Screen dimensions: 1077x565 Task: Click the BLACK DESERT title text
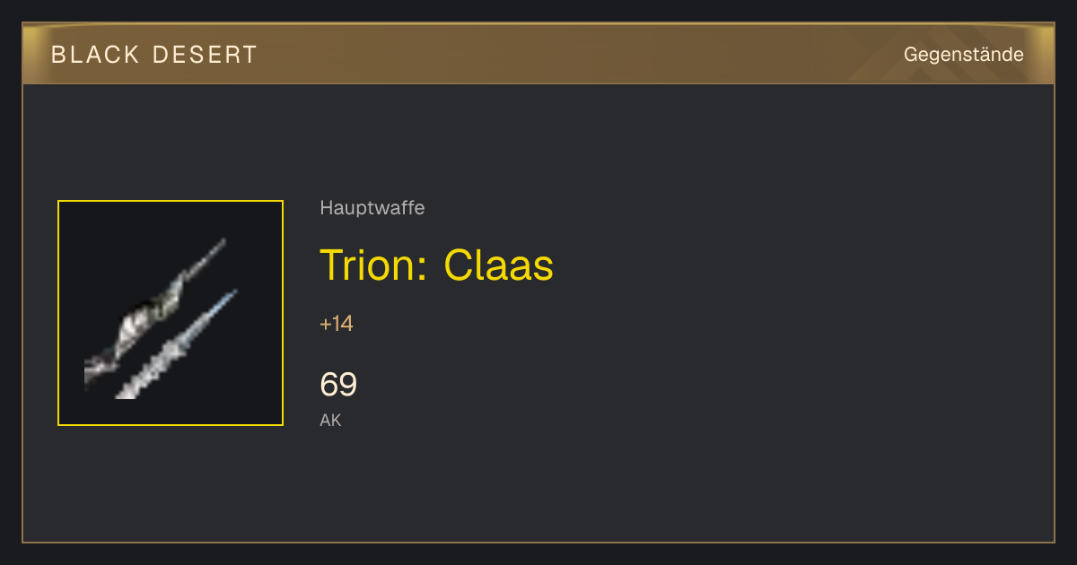click(x=154, y=55)
